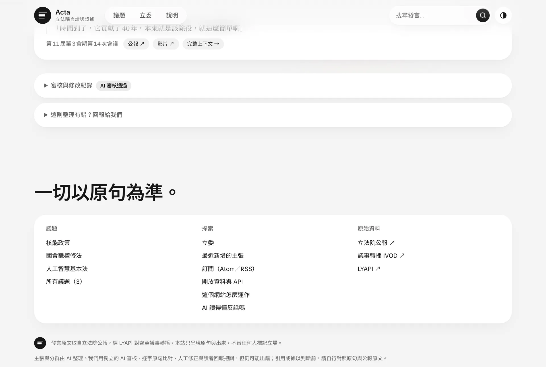Click the Acta 立法院言論與證據 site title
546x367 pixels.
coord(75,15)
